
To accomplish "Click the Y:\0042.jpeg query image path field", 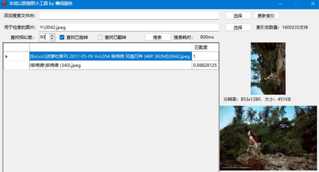I will click(129, 28).
